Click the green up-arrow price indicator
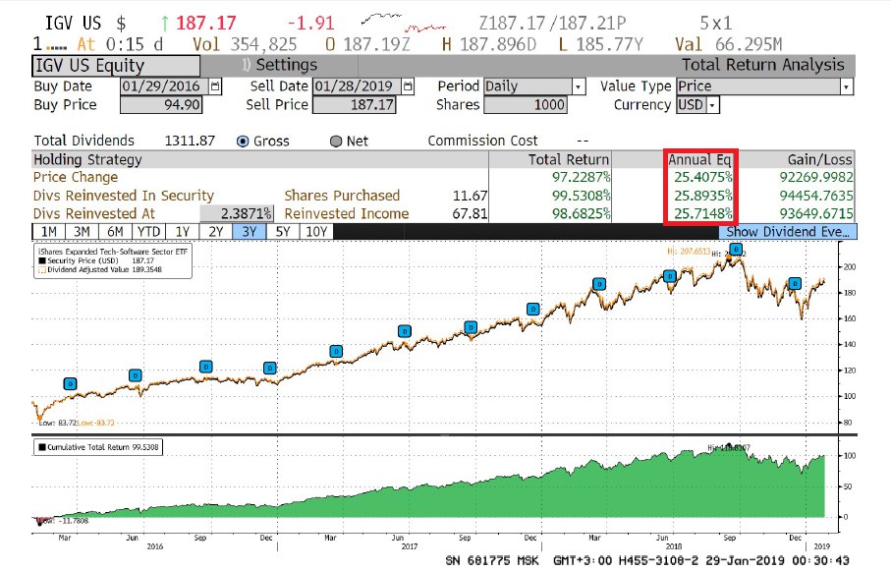 click(165, 24)
